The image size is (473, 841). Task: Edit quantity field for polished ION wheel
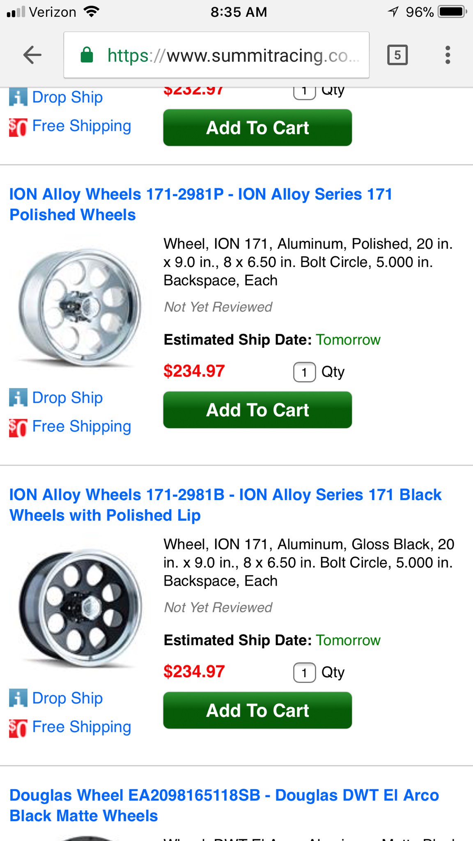pyautogui.click(x=304, y=372)
